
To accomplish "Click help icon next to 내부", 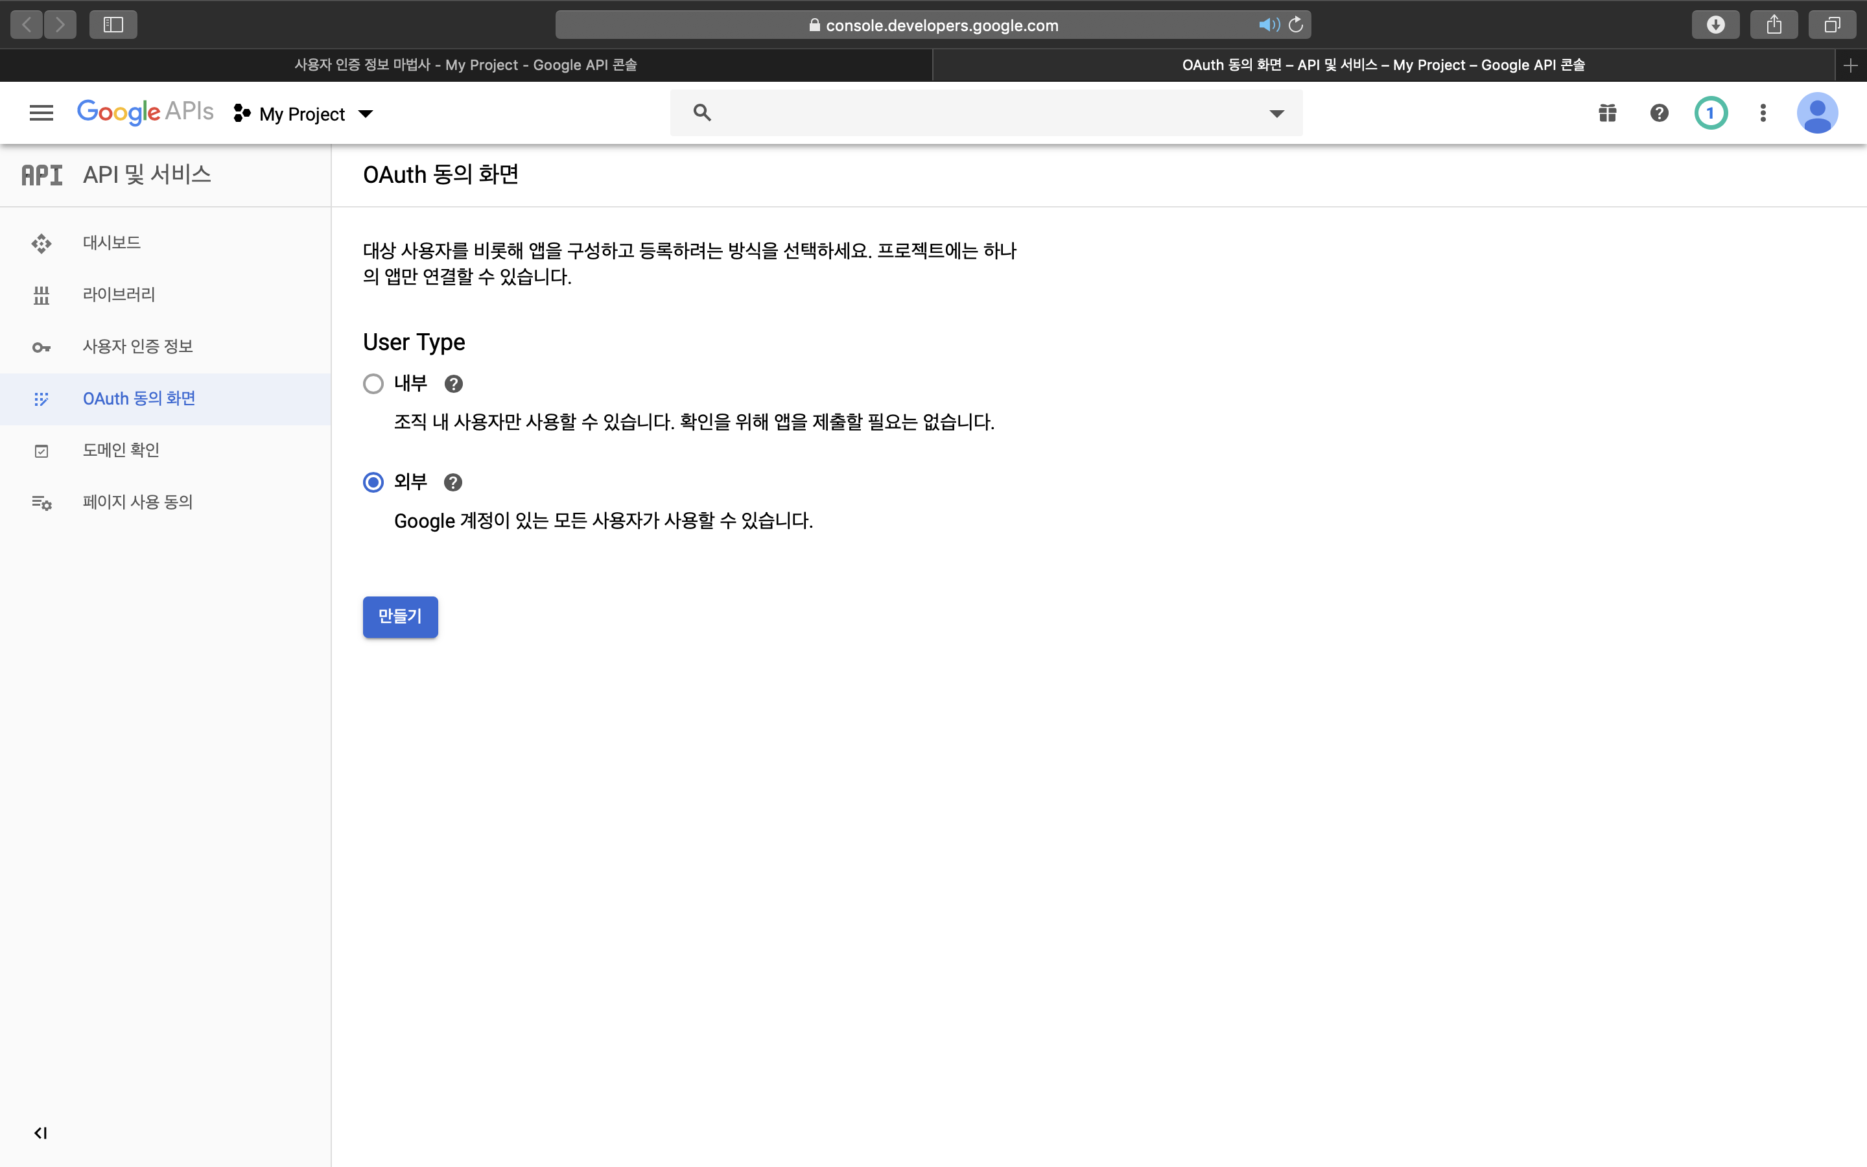I will pyautogui.click(x=454, y=384).
